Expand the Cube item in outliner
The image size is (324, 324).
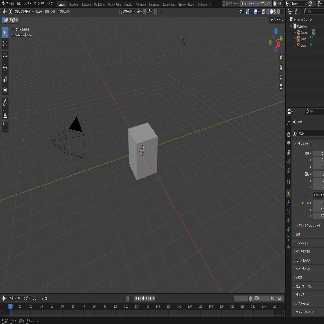pos(295,39)
